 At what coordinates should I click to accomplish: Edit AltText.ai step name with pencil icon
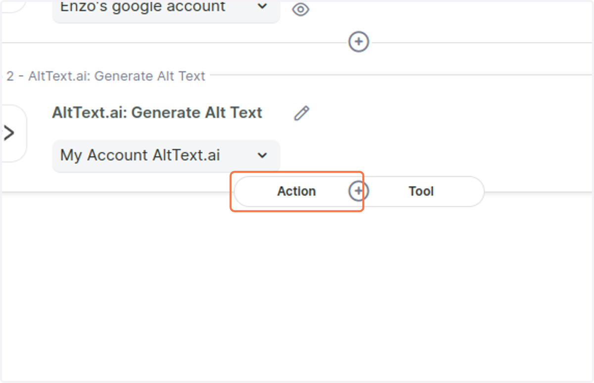point(301,113)
